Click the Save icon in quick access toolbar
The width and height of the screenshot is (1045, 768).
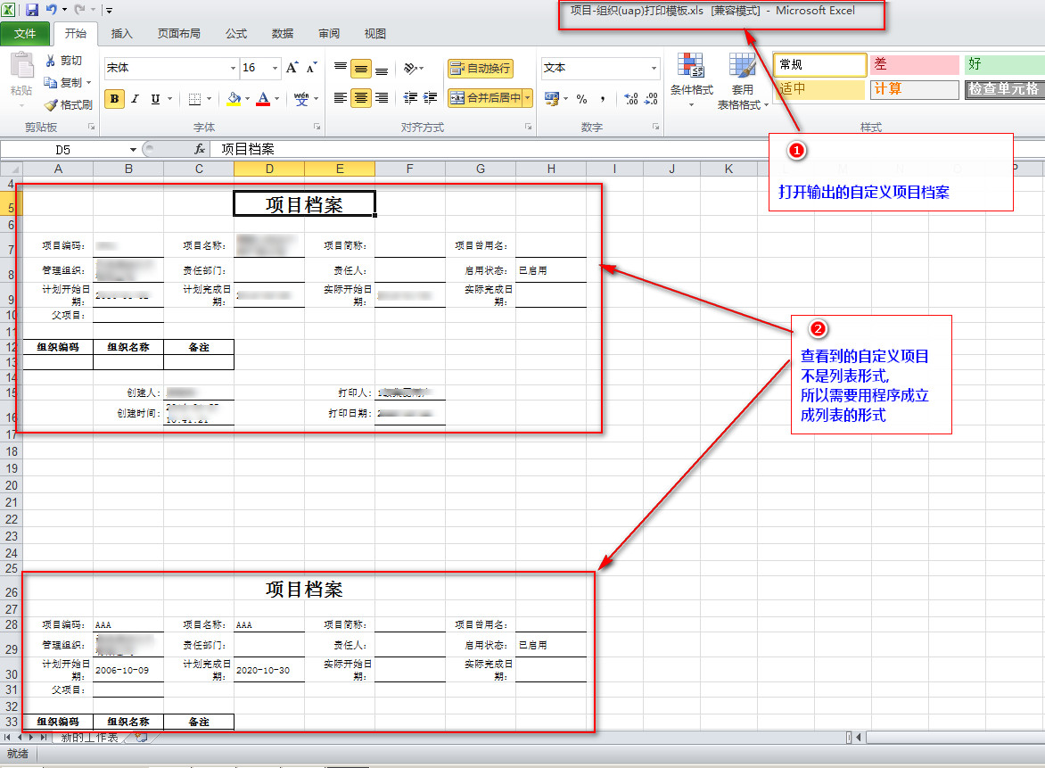pos(32,10)
